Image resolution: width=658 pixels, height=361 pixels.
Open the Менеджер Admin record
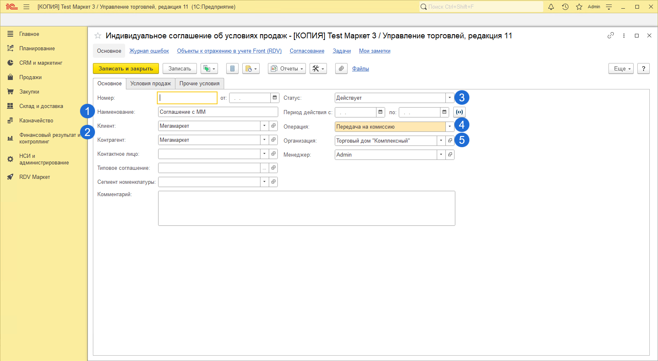450,155
